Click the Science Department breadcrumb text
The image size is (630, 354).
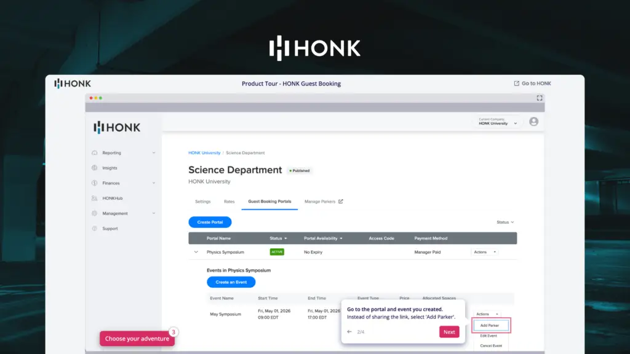(245, 153)
